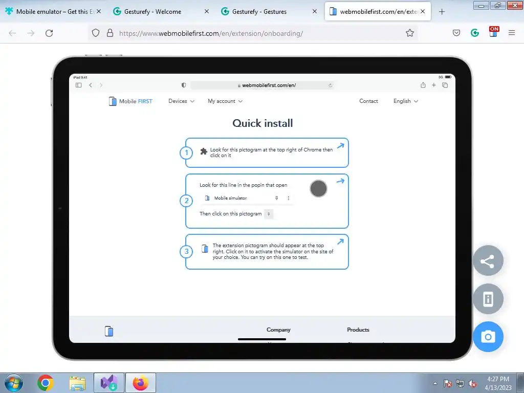Open the Contact page link
The width and height of the screenshot is (524, 393).
click(x=368, y=101)
